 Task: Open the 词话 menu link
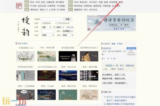[x=43, y=2]
